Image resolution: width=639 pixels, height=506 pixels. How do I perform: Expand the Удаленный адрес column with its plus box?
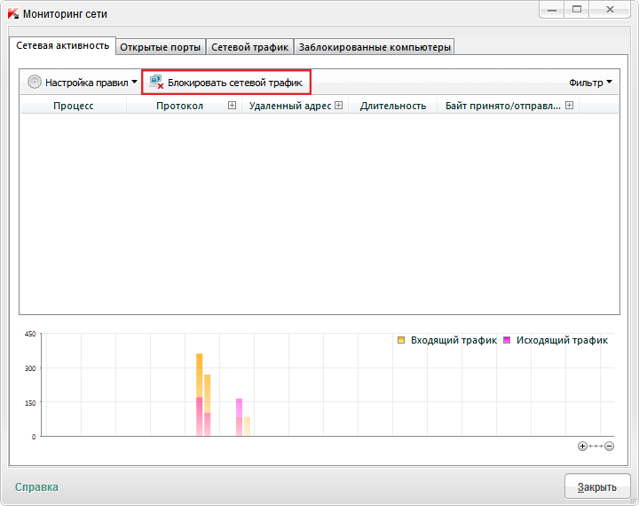point(339,106)
